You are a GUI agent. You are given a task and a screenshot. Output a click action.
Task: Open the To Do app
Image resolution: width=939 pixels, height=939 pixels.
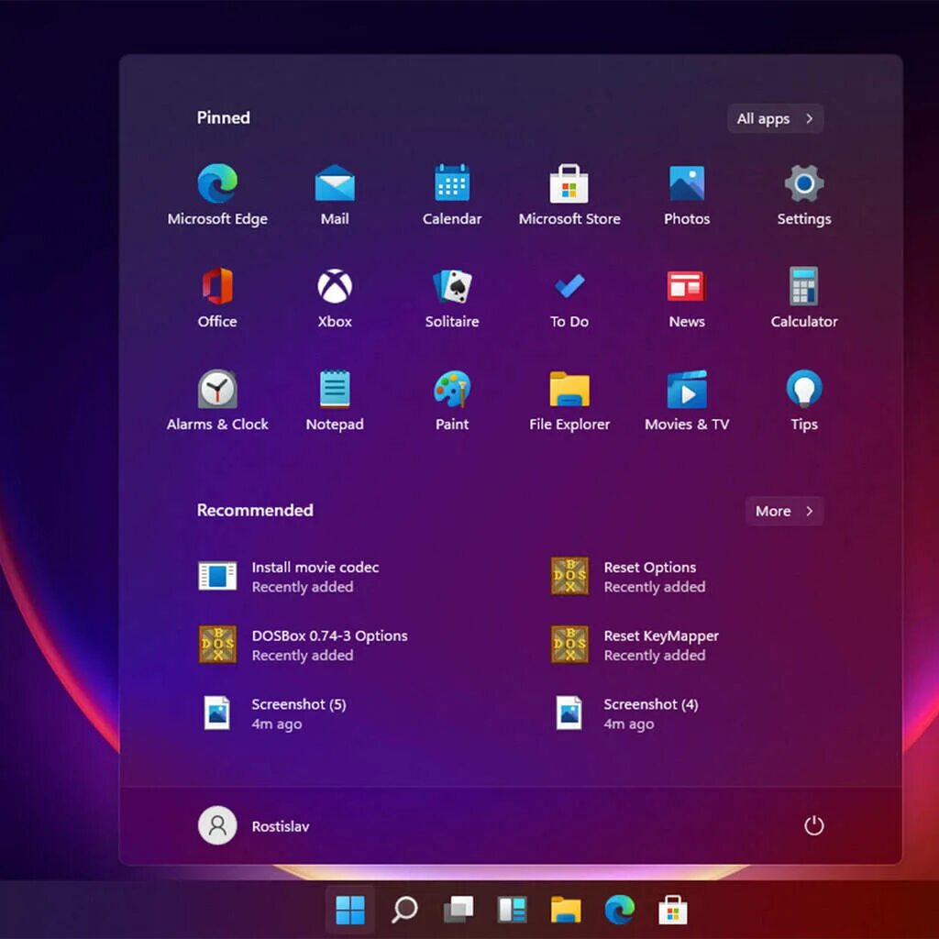click(x=569, y=298)
